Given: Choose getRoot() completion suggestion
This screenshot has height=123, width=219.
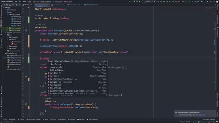Looking at the screenshot, I should 77,73.
